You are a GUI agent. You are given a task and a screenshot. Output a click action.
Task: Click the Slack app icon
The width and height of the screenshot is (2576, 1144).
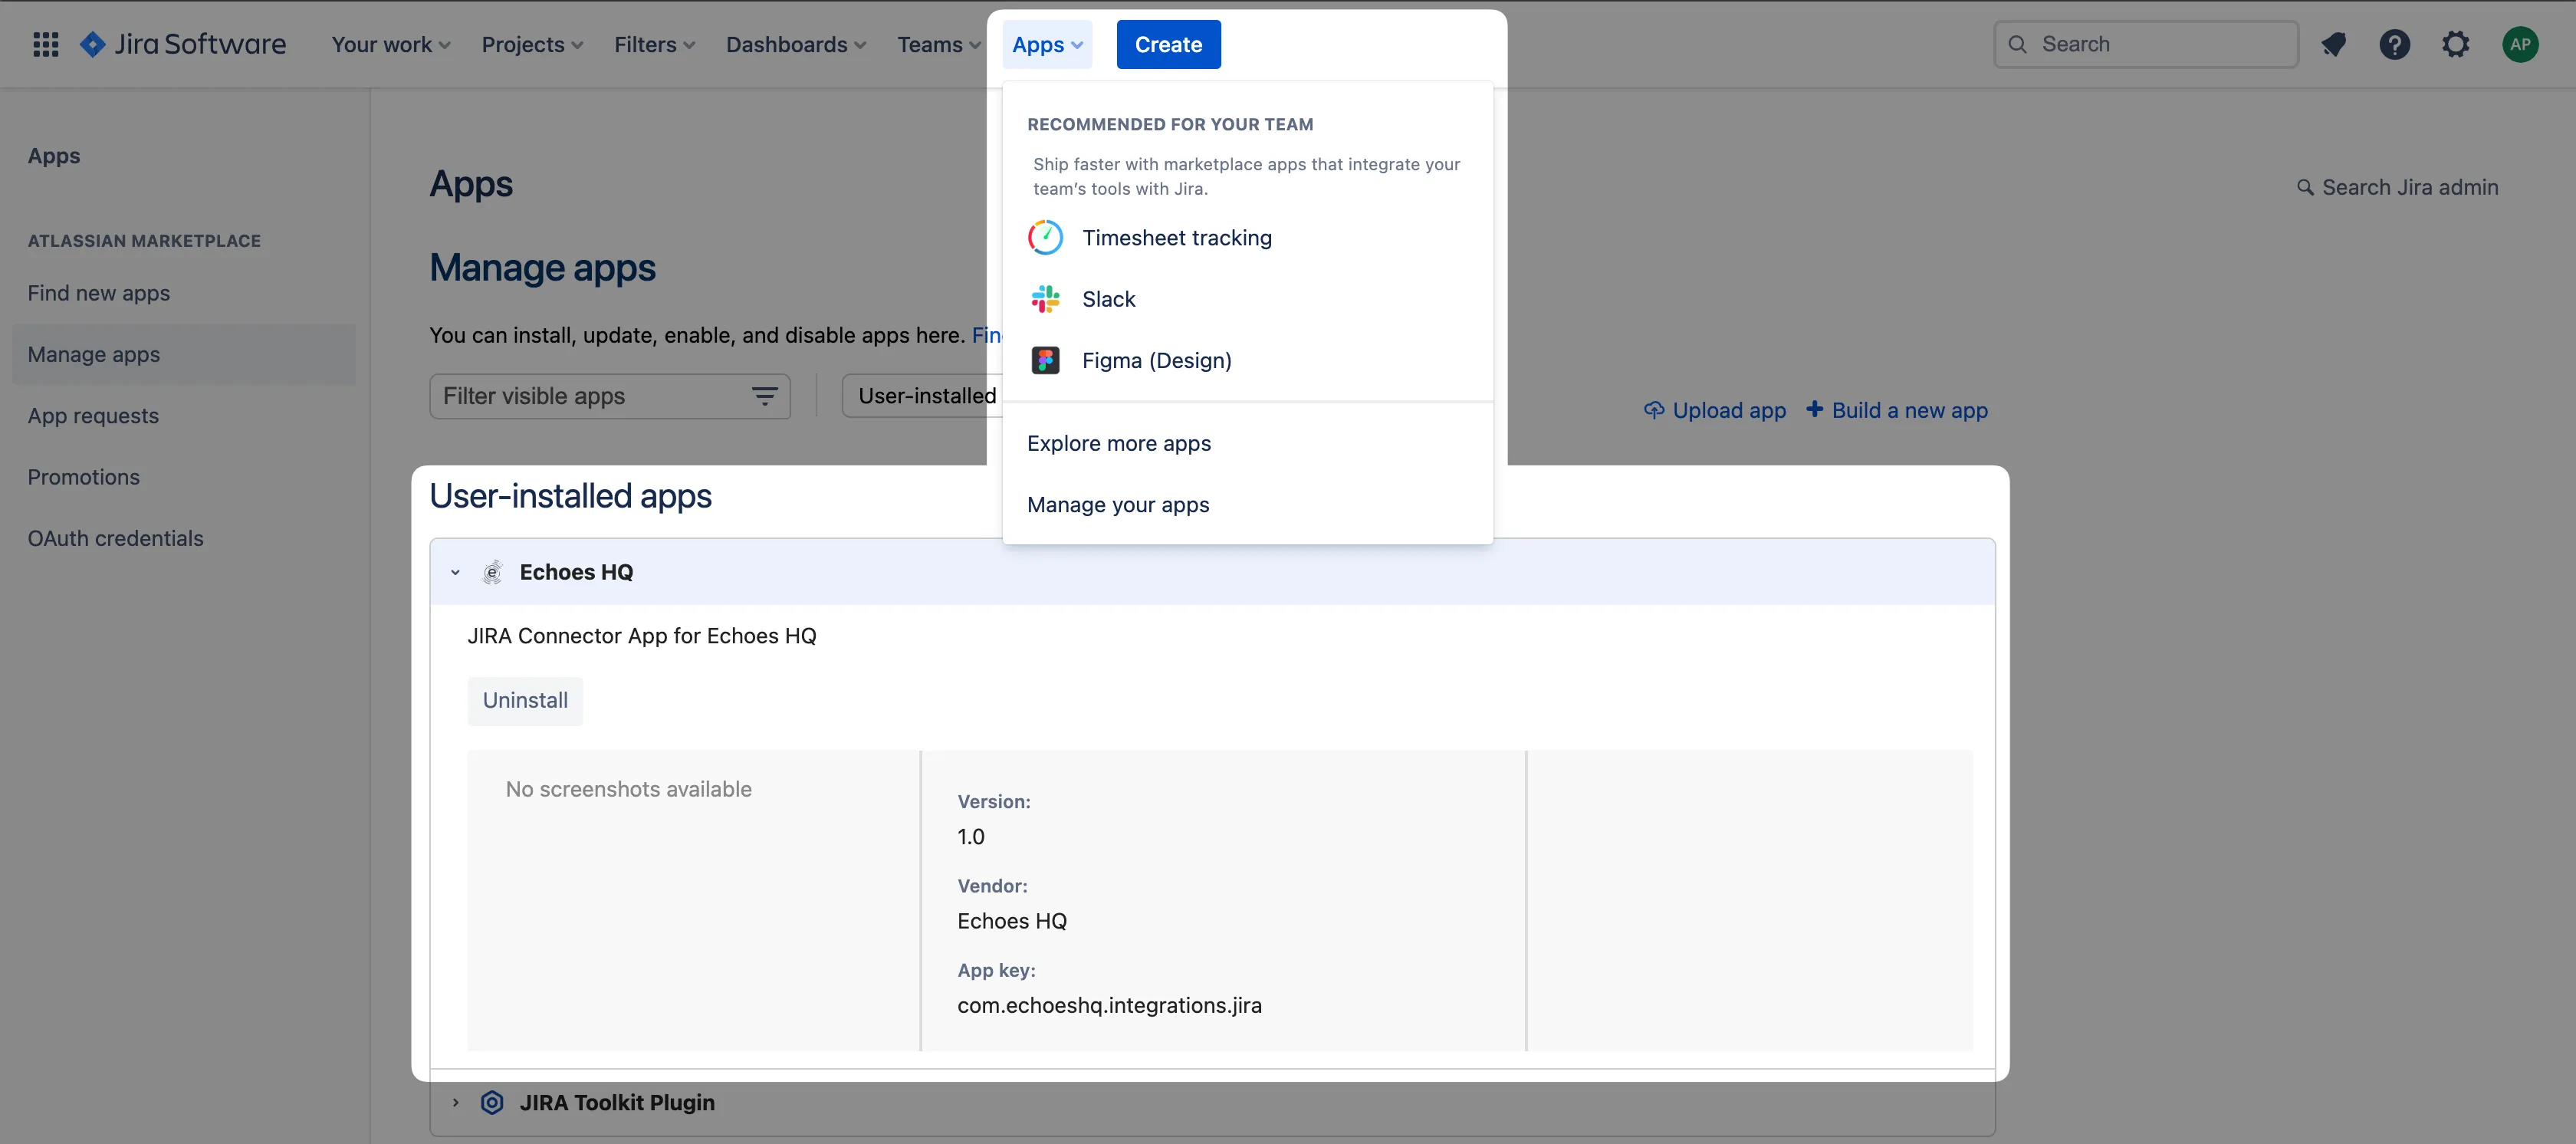coord(1045,299)
